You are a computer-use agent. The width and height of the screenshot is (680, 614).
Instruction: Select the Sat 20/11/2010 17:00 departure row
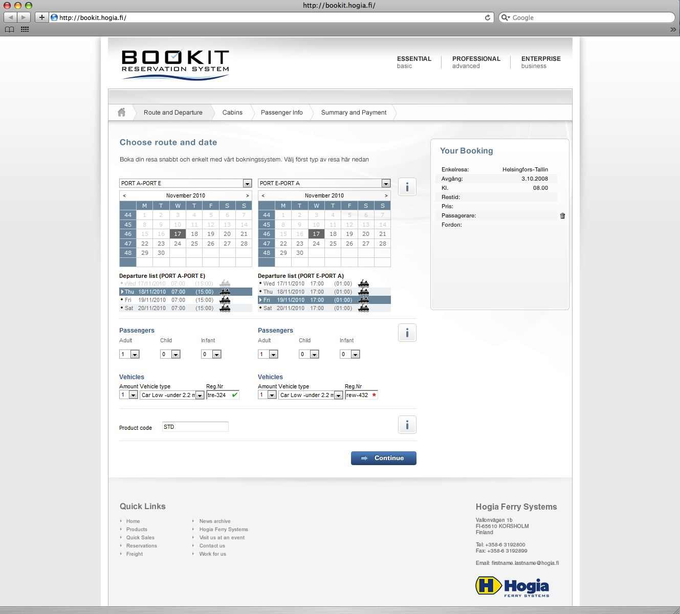(x=324, y=308)
